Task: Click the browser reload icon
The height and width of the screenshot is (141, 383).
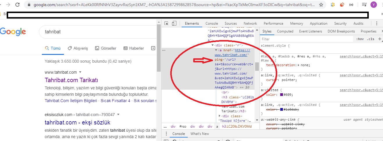Action: pyautogui.click(x=17, y=5)
